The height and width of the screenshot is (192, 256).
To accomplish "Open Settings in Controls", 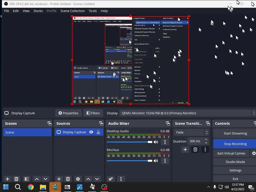I will 235,170.
